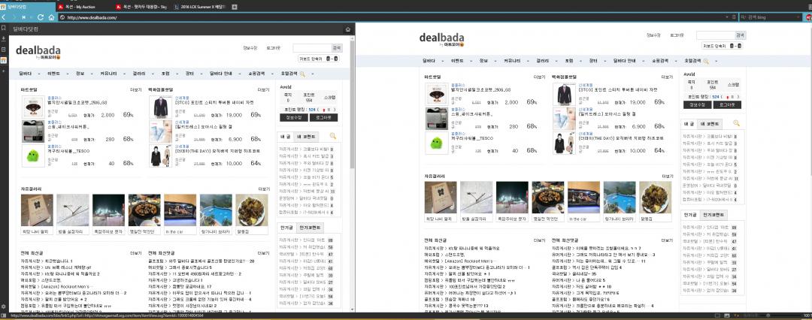Open a new tab with the plus button

pos(235,6)
